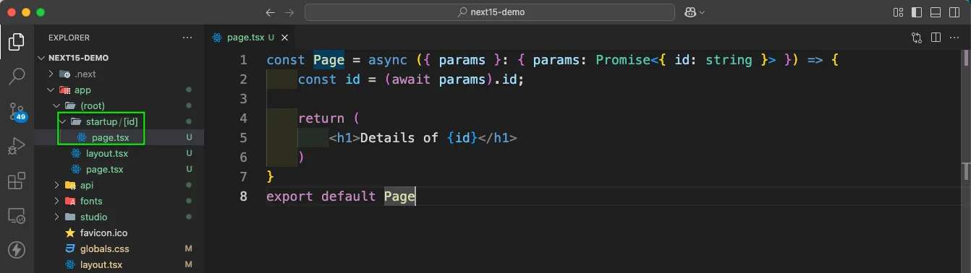Screen dimensions: 971x273
Task: Open the Explorer view in the activity bar
Action: coord(17,41)
